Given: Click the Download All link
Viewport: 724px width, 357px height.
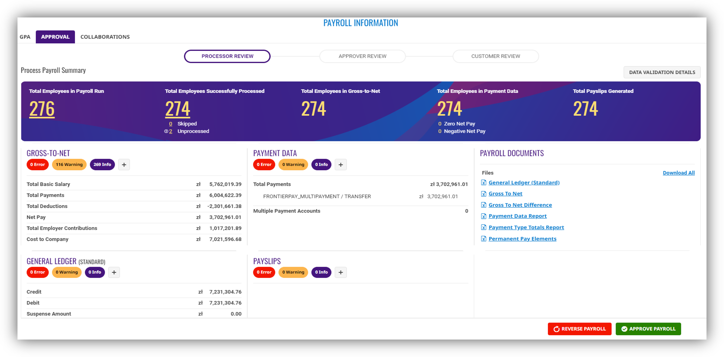Looking at the screenshot, I should (x=678, y=173).
